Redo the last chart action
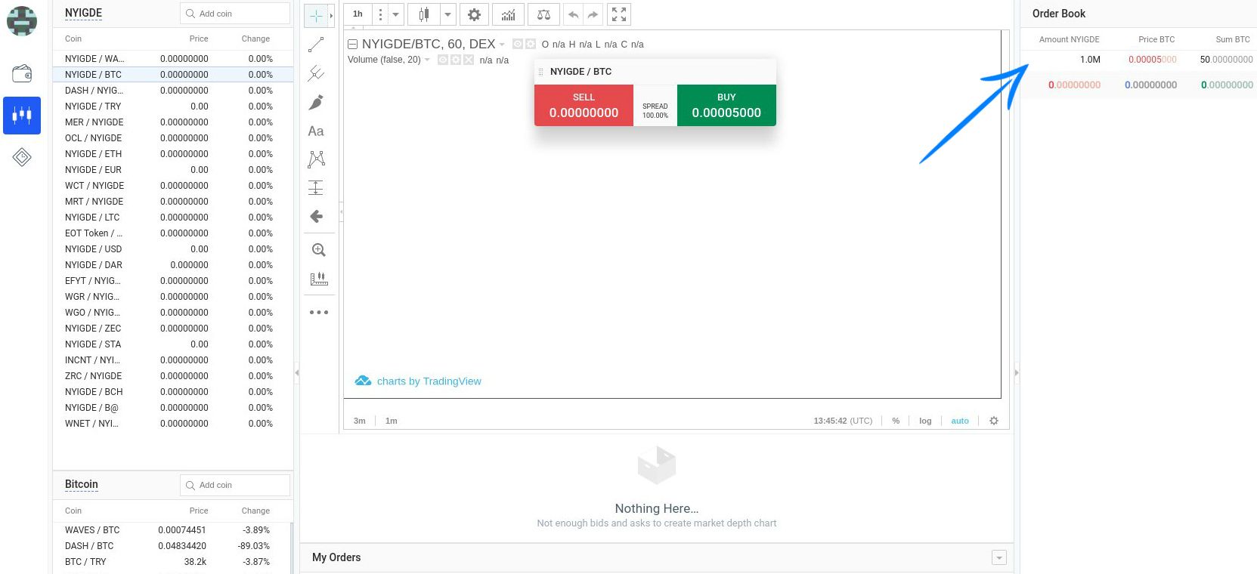Screen dimensions: 1257x574 593,14
